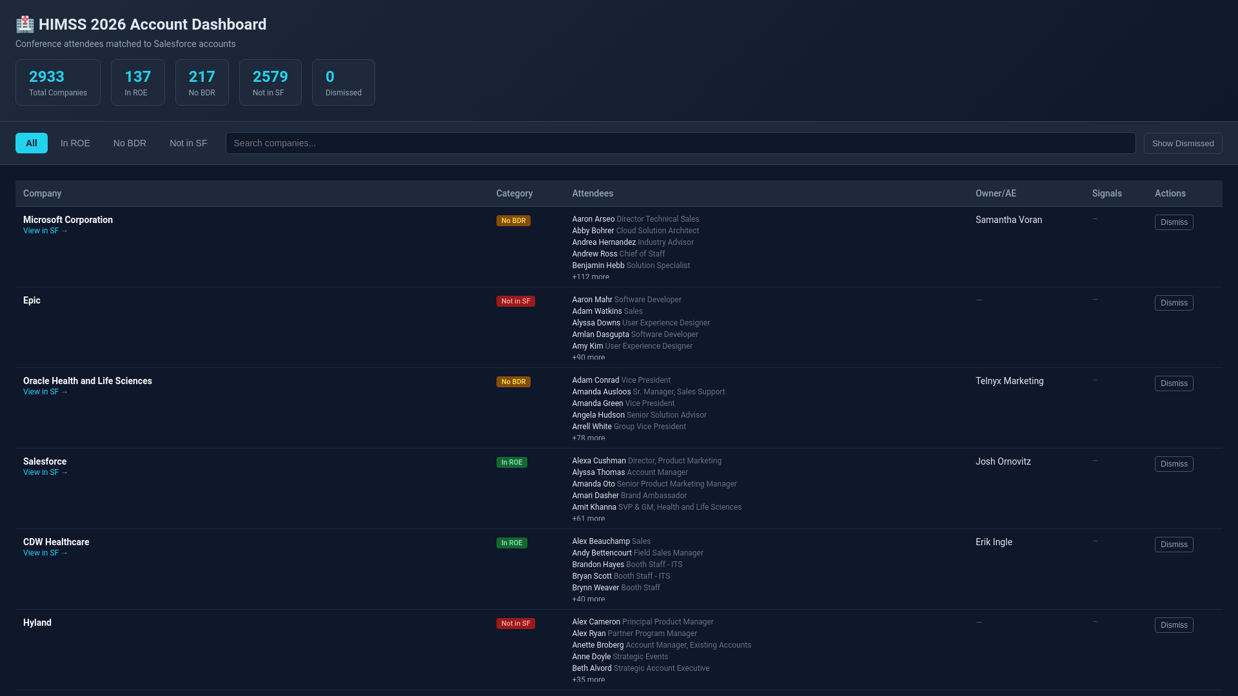Click the Total Companies stat card
1238x696 pixels.
tap(58, 82)
